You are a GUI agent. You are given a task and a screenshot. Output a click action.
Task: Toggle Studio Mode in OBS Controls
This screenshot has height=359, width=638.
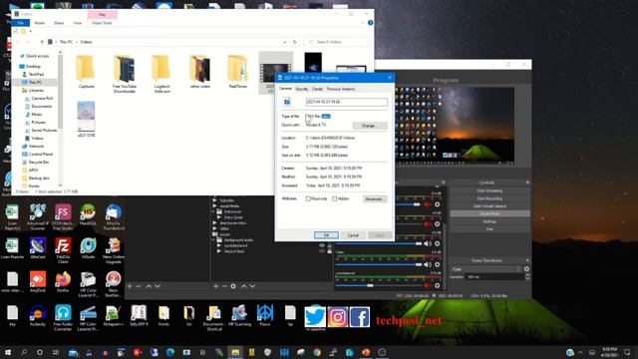(x=489, y=213)
